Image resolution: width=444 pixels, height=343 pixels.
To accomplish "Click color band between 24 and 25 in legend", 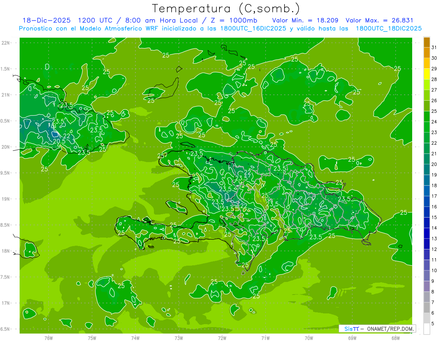I will click(427, 117).
